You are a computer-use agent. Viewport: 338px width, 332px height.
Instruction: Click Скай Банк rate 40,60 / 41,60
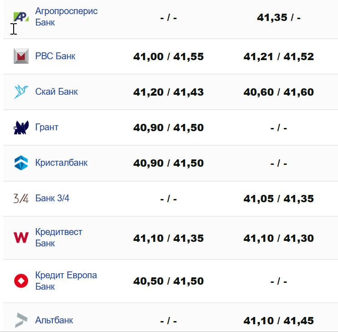(278, 92)
